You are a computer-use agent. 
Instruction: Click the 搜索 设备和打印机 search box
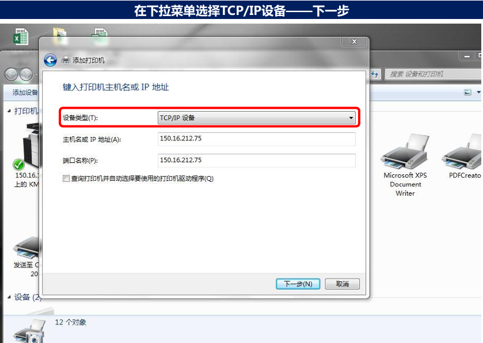(433, 74)
